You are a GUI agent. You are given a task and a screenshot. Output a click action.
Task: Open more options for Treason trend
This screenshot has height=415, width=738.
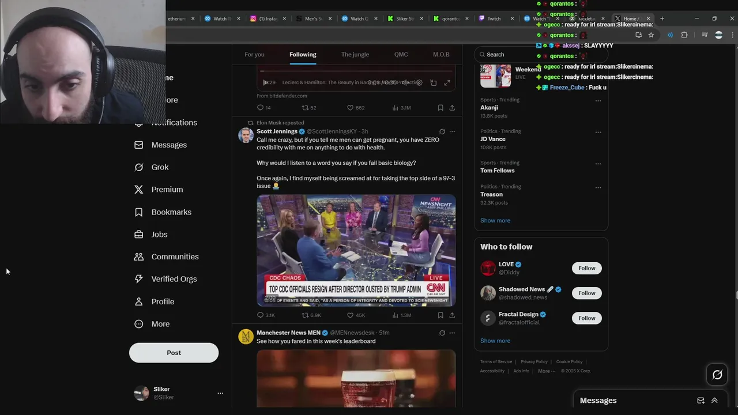(598, 187)
